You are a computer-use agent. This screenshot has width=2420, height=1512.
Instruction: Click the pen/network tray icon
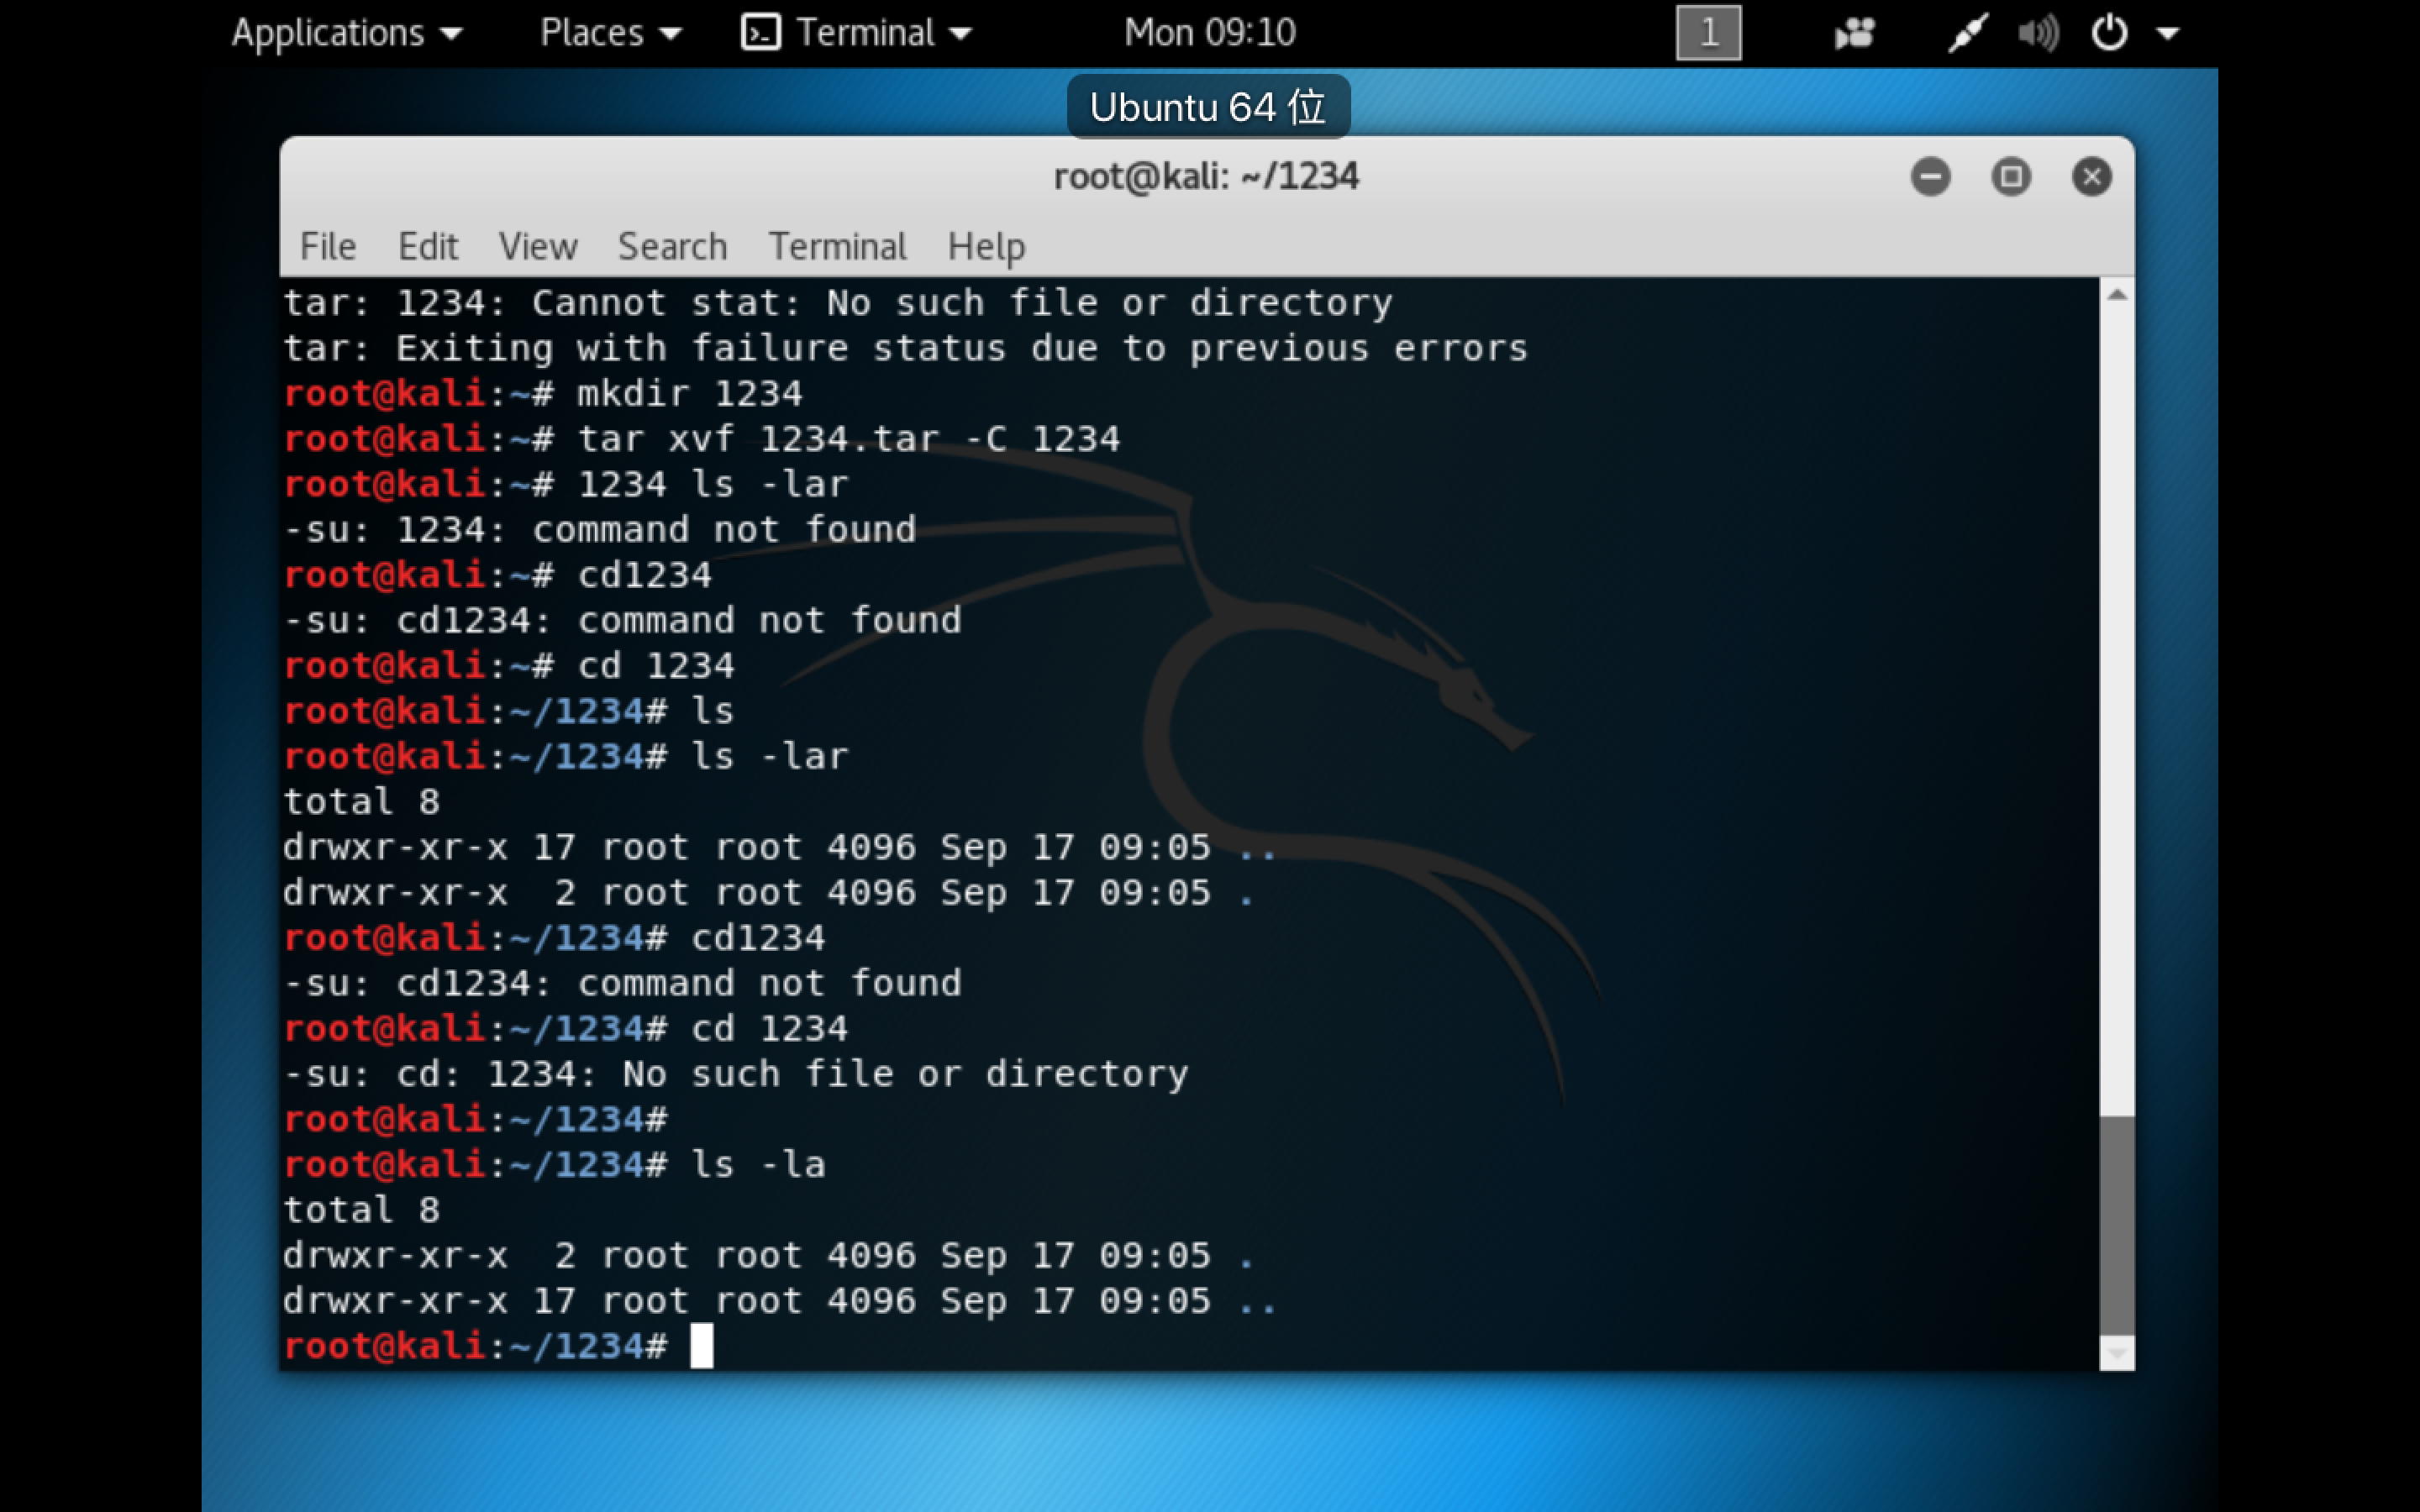pos(1967,33)
